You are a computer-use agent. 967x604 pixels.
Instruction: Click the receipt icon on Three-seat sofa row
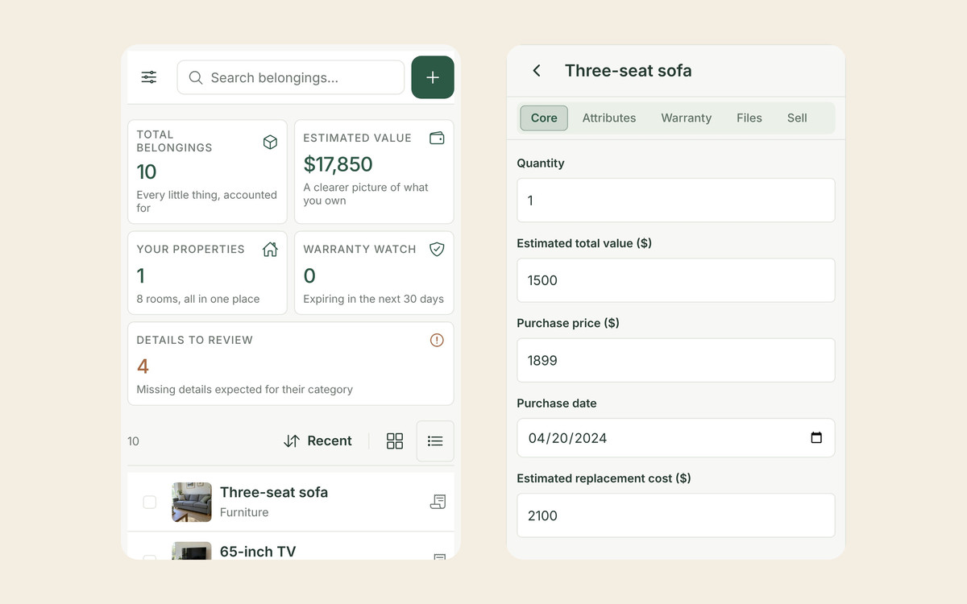coord(438,502)
